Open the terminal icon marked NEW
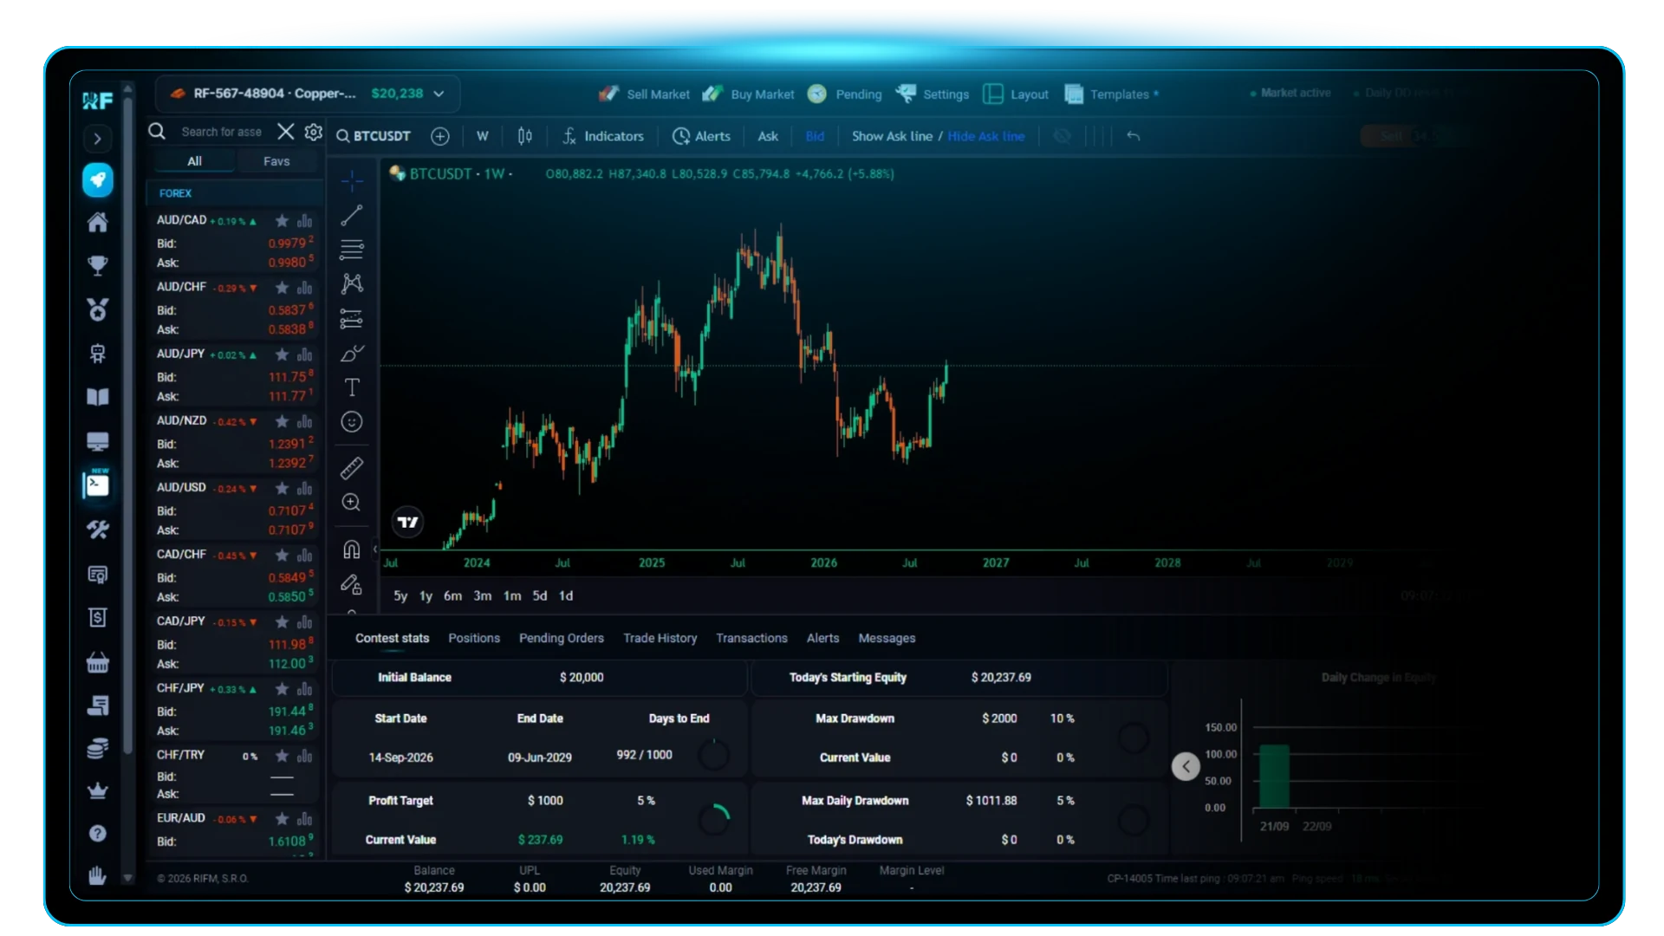 point(98,484)
